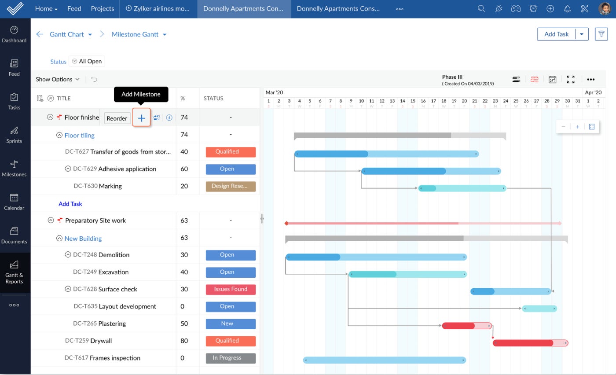Click the Reorder button
The image size is (616, 375).
[x=117, y=118]
